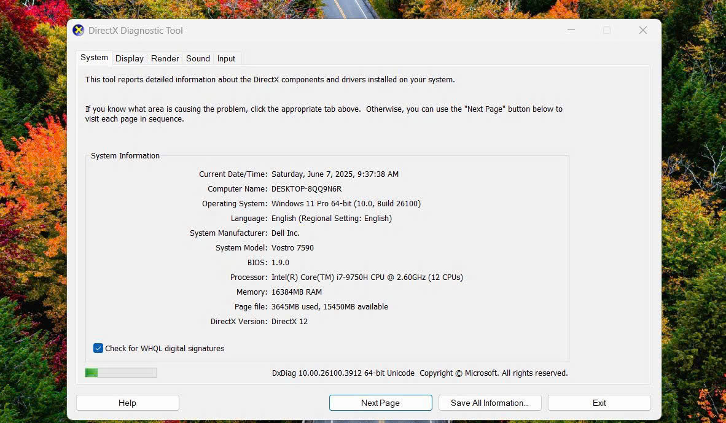Click the memory value 16384MB RAM
Image resolution: width=726 pixels, height=423 pixels.
pyautogui.click(x=296, y=292)
